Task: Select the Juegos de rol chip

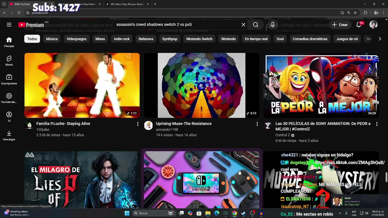Action: pyautogui.click(x=347, y=39)
